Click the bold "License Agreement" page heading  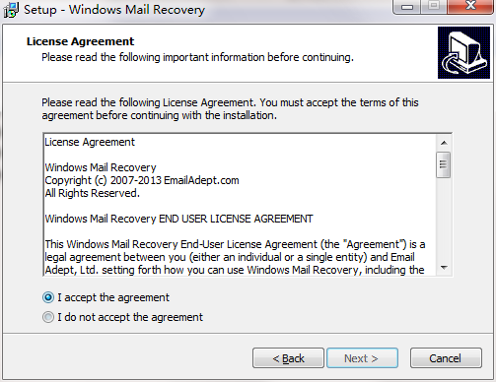[81, 41]
